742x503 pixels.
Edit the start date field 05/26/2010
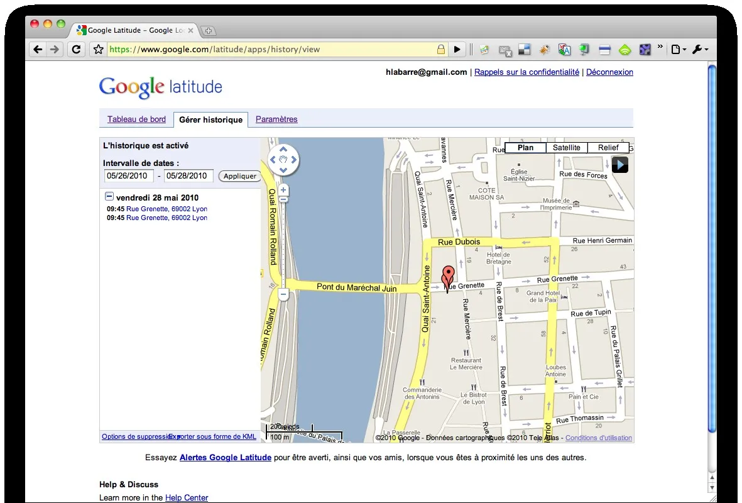(128, 175)
